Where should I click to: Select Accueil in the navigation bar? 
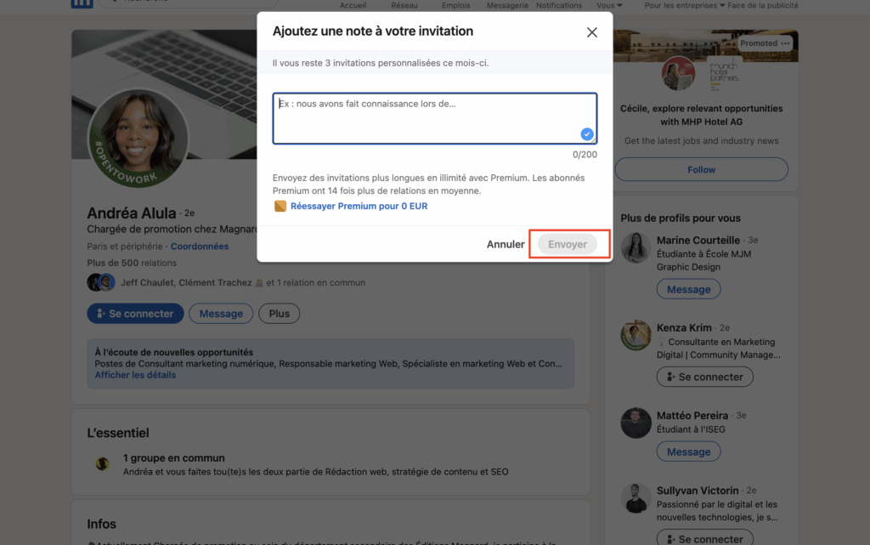click(x=353, y=4)
